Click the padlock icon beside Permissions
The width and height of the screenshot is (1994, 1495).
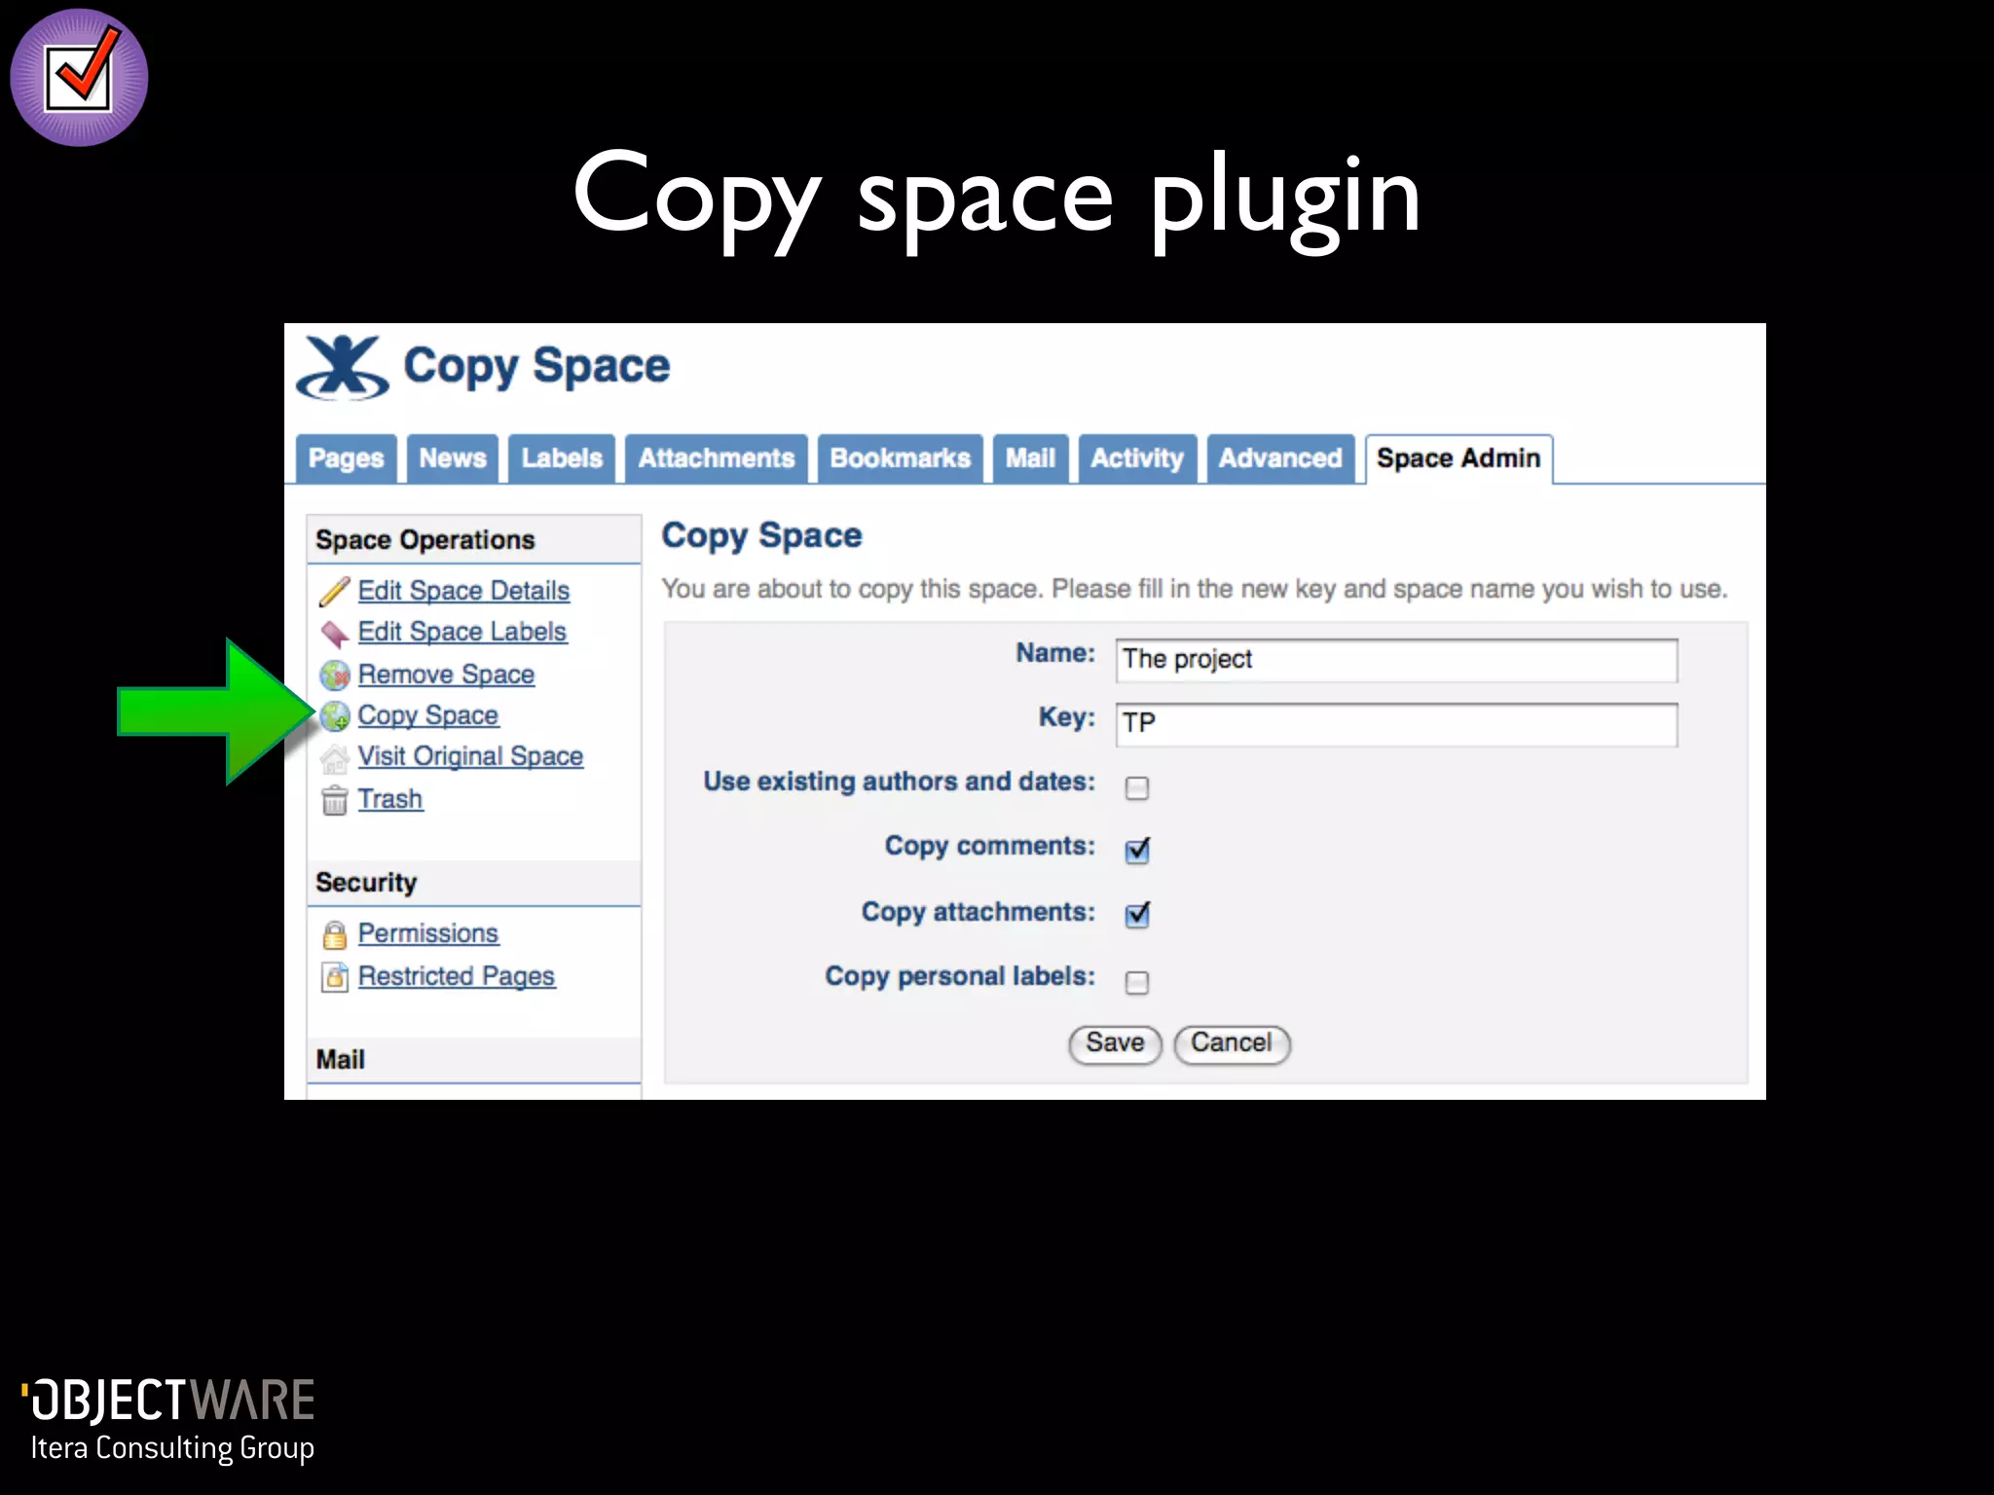coord(334,934)
